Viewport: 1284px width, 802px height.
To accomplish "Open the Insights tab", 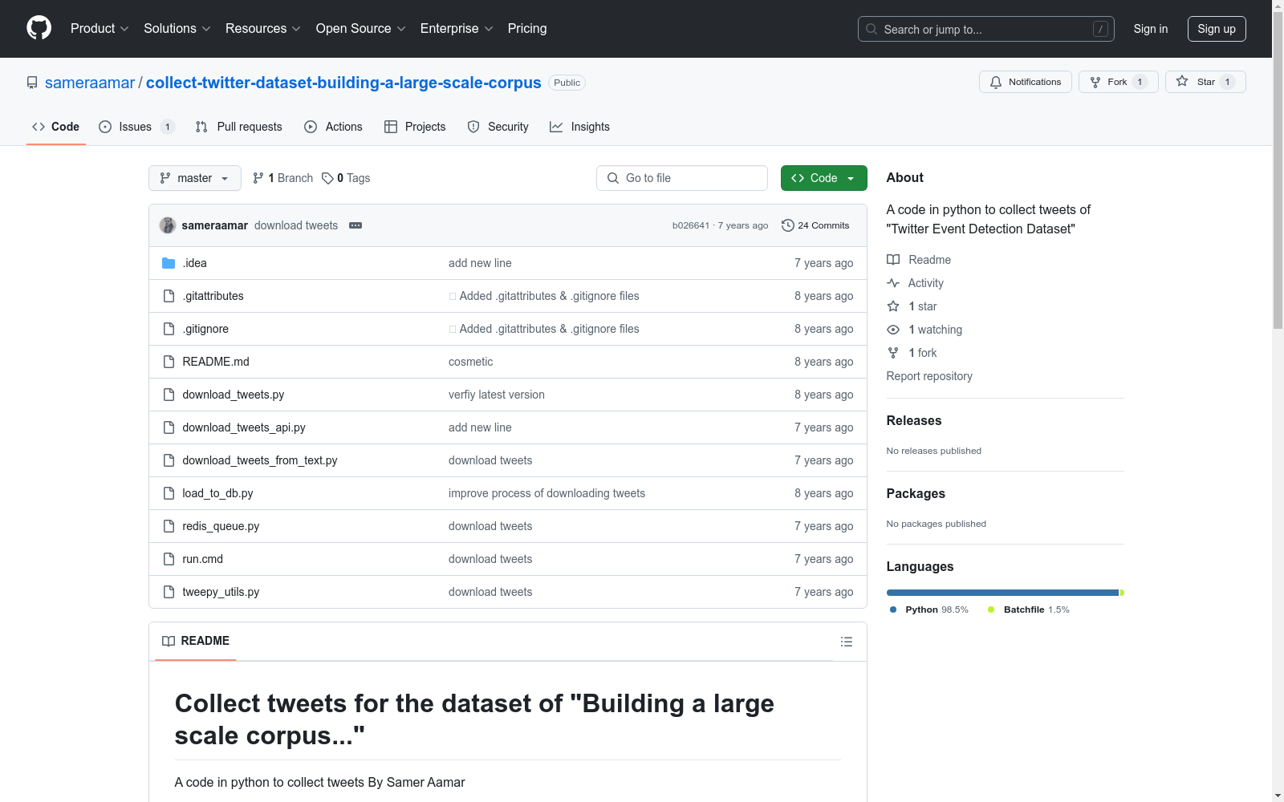I will 579,127.
